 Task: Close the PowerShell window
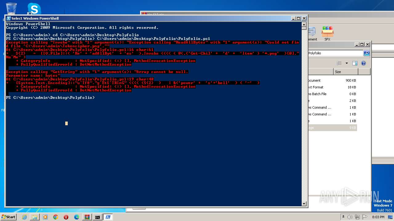[304, 18]
